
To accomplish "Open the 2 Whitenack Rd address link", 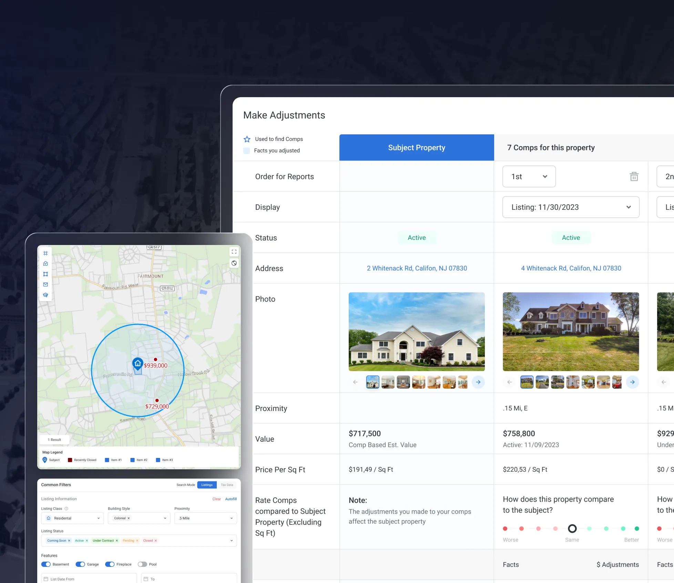I will [x=417, y=268].
